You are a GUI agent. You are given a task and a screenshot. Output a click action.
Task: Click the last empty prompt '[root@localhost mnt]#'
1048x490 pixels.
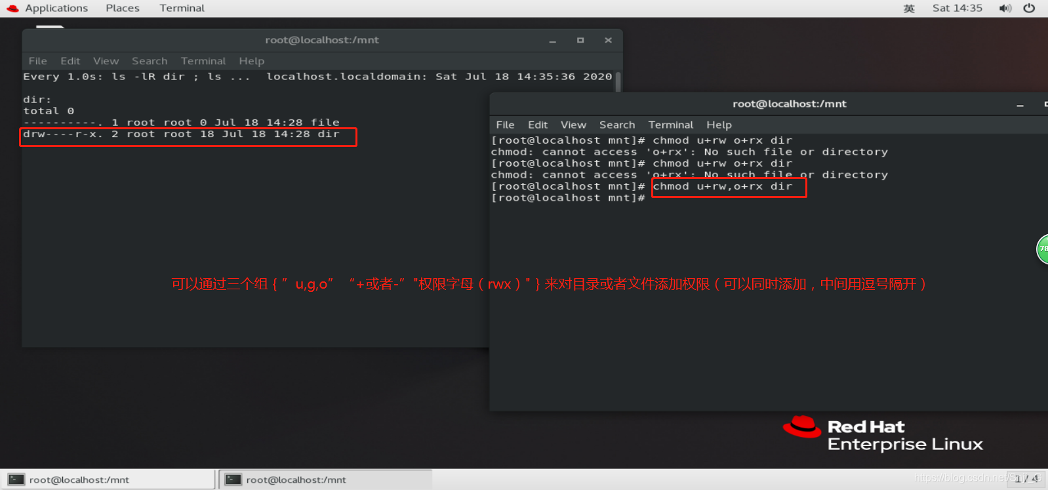pyautogui.click(x=568, y=197)
